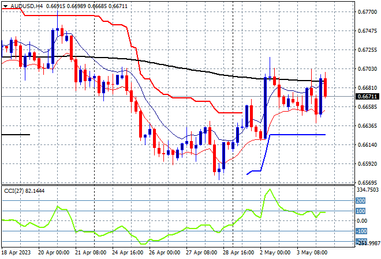Click the 0.67700 price scale label
Image resolution: width=381 pixels, height=259 pixels.
pos(367,12)
